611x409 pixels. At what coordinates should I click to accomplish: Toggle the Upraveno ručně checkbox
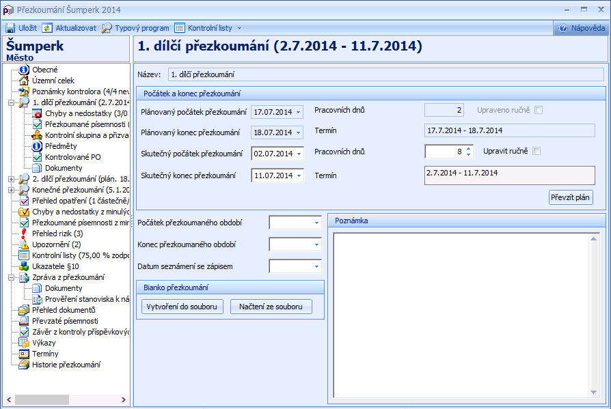click(539, 110)
